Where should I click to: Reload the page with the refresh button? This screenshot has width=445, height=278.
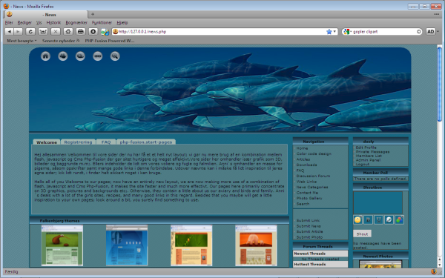coord(30,31)
